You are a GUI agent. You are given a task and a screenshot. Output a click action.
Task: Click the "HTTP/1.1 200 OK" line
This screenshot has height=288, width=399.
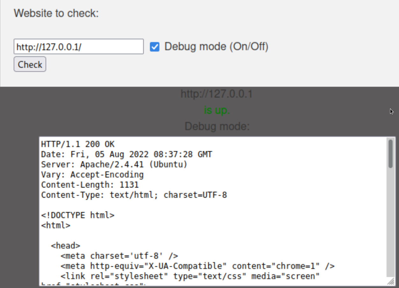(77, 144)
